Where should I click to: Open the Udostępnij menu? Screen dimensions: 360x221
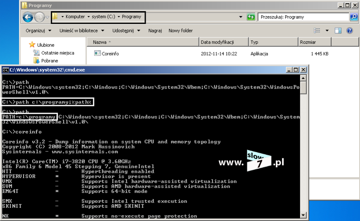pyautogui.click(x=126, y=31)
